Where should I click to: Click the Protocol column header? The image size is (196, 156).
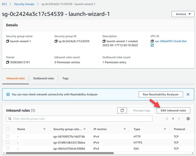pyautogui.click(x=179, y=129)
